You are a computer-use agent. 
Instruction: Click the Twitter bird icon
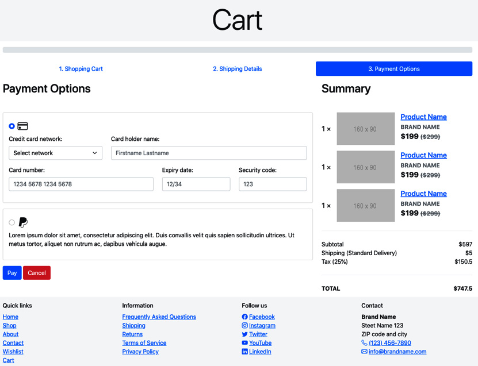coord(244,334)
